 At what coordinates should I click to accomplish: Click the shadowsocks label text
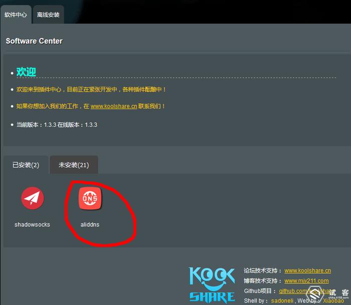click(32, 224)
